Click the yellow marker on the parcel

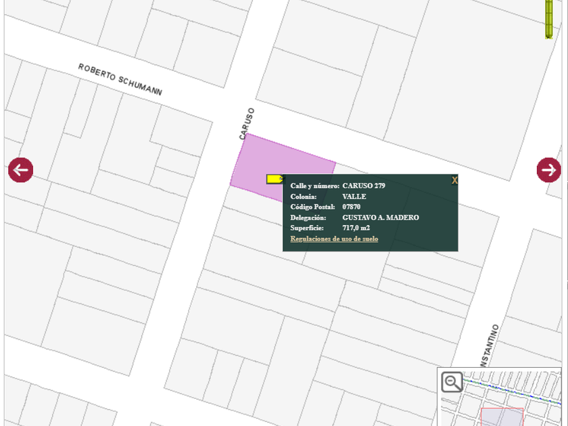[275, 179]
